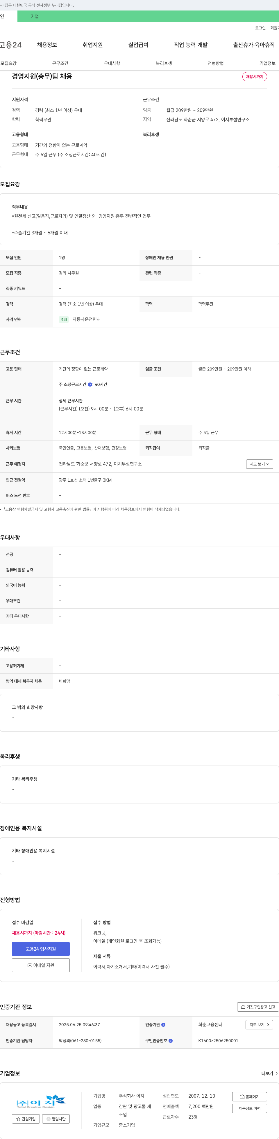Jump to 복리후생 section tab
Image resolution: width=279 pixels, height=1139 pixels.
(164, 63)
